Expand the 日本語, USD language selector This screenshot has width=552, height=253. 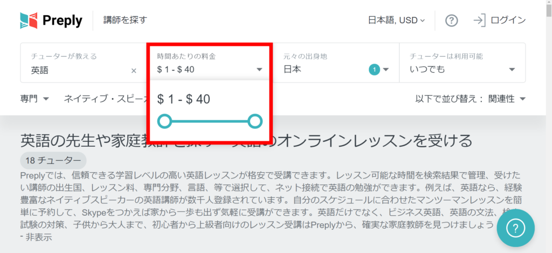click(x=396, y=20)
